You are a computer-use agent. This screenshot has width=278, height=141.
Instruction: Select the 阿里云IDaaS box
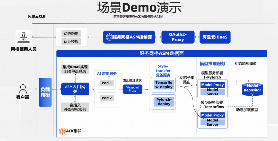(215, 37)
